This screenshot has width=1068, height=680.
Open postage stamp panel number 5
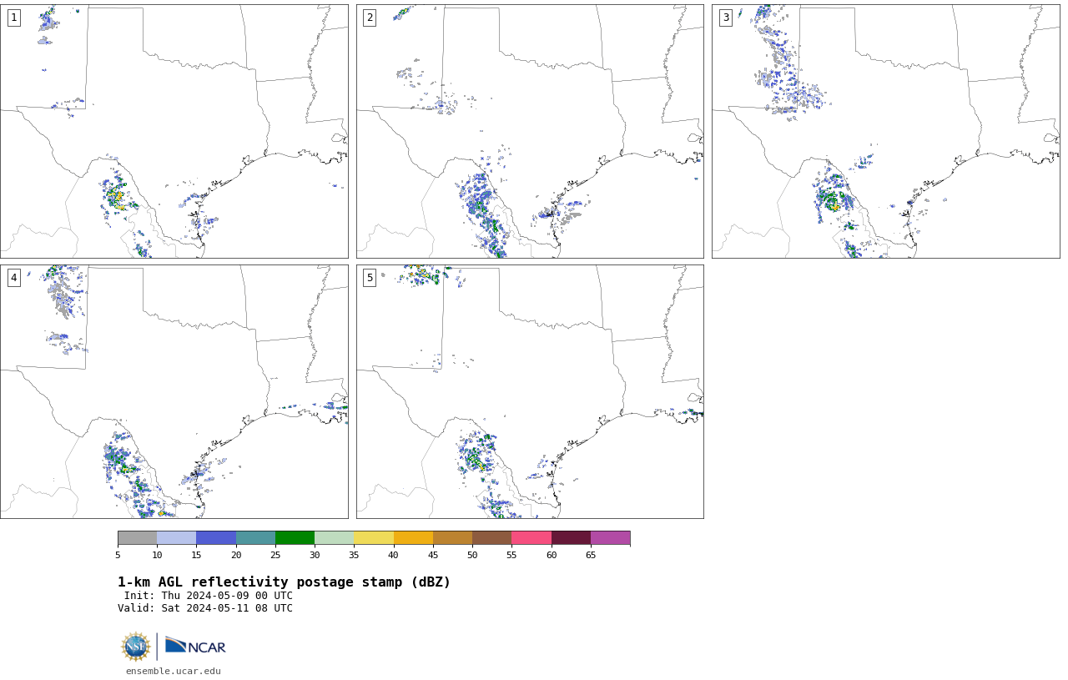pyautogui.click(x=530, y=391)
